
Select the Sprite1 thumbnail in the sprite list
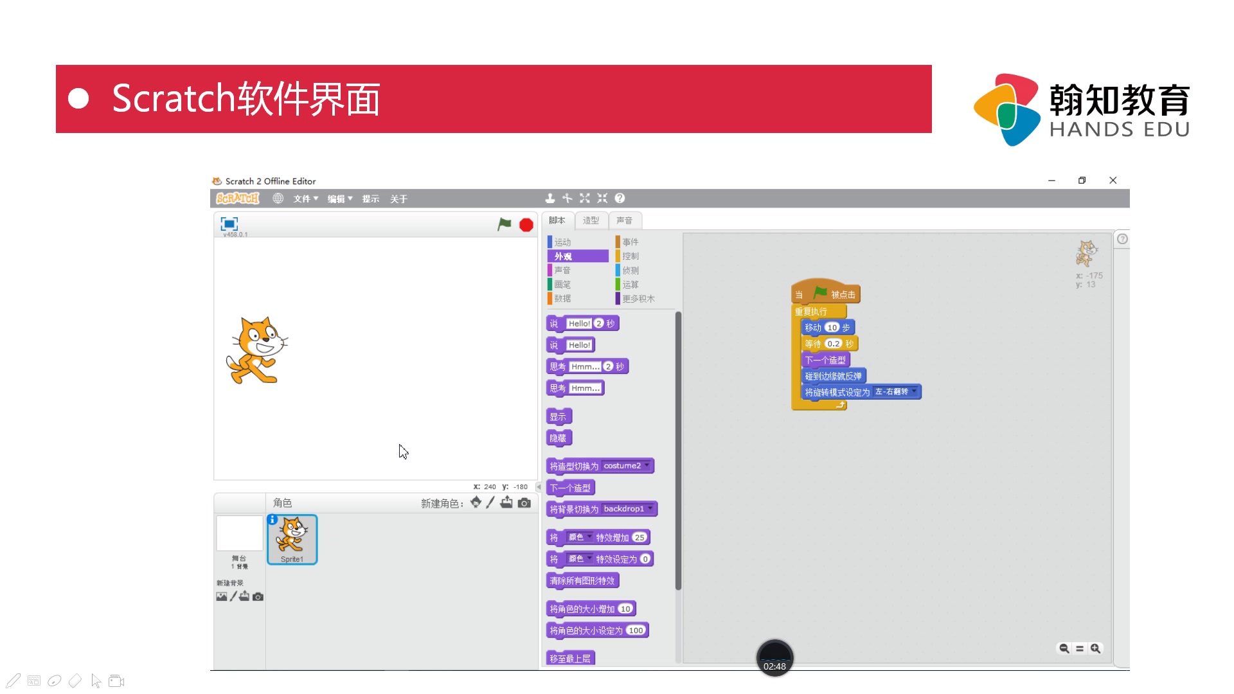coord(292,540)
